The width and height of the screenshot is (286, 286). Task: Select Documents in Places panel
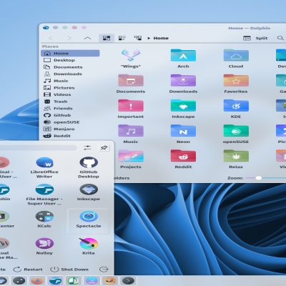[x=70, y=67]
